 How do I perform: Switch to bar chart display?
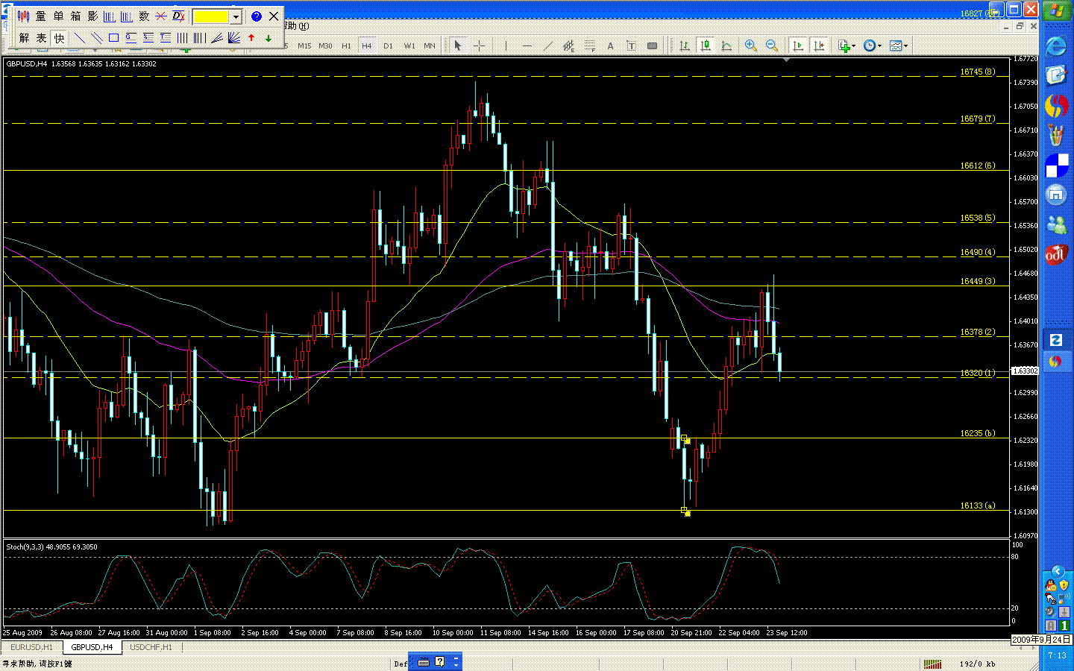684,45
